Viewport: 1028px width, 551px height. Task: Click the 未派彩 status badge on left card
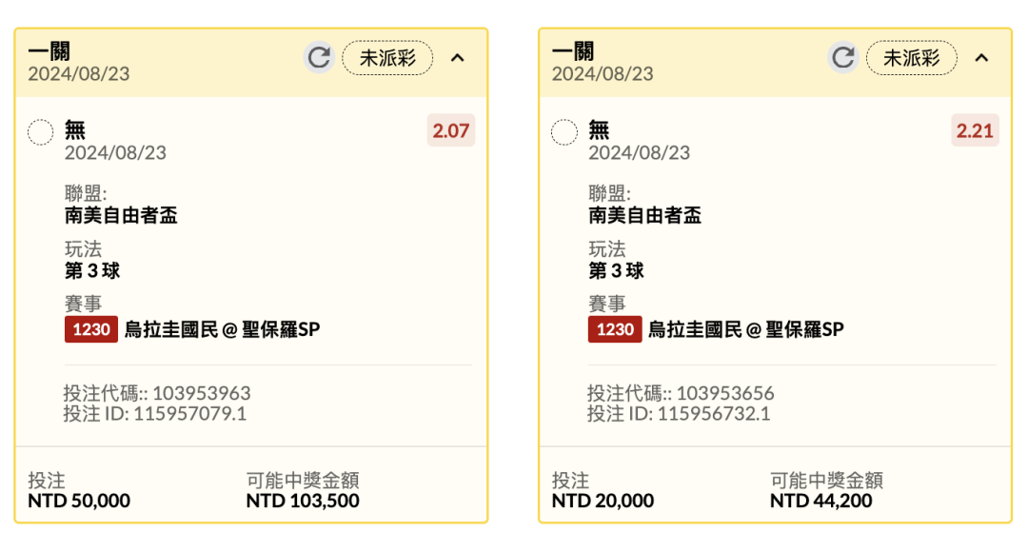(387, 58)
